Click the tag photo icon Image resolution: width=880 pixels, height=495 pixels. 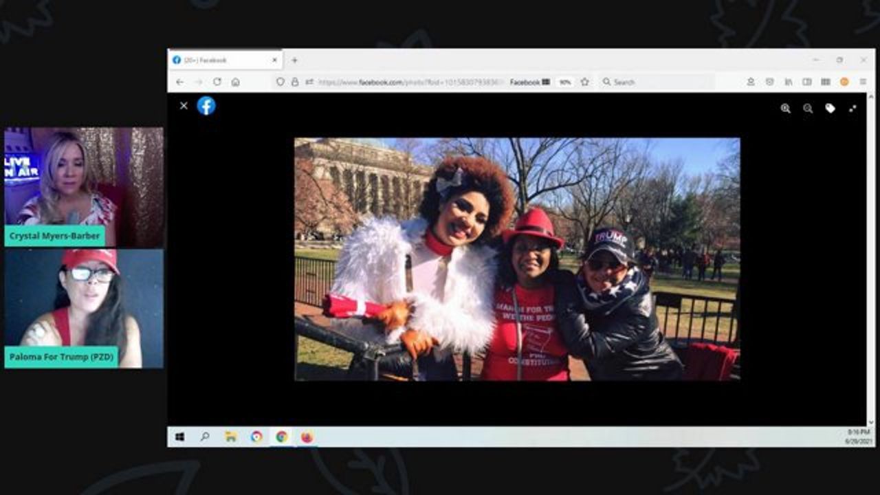point(830,109)
